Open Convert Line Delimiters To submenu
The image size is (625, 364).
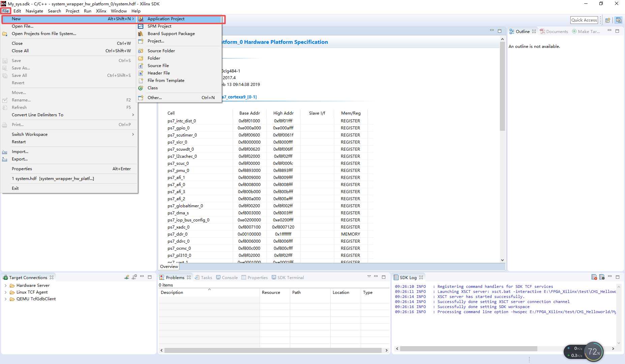69,115
